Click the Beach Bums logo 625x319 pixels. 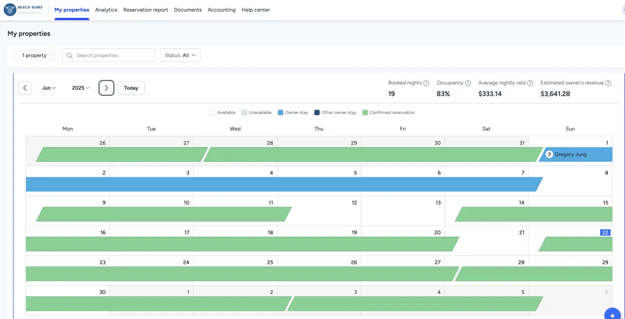click(23, 9)
